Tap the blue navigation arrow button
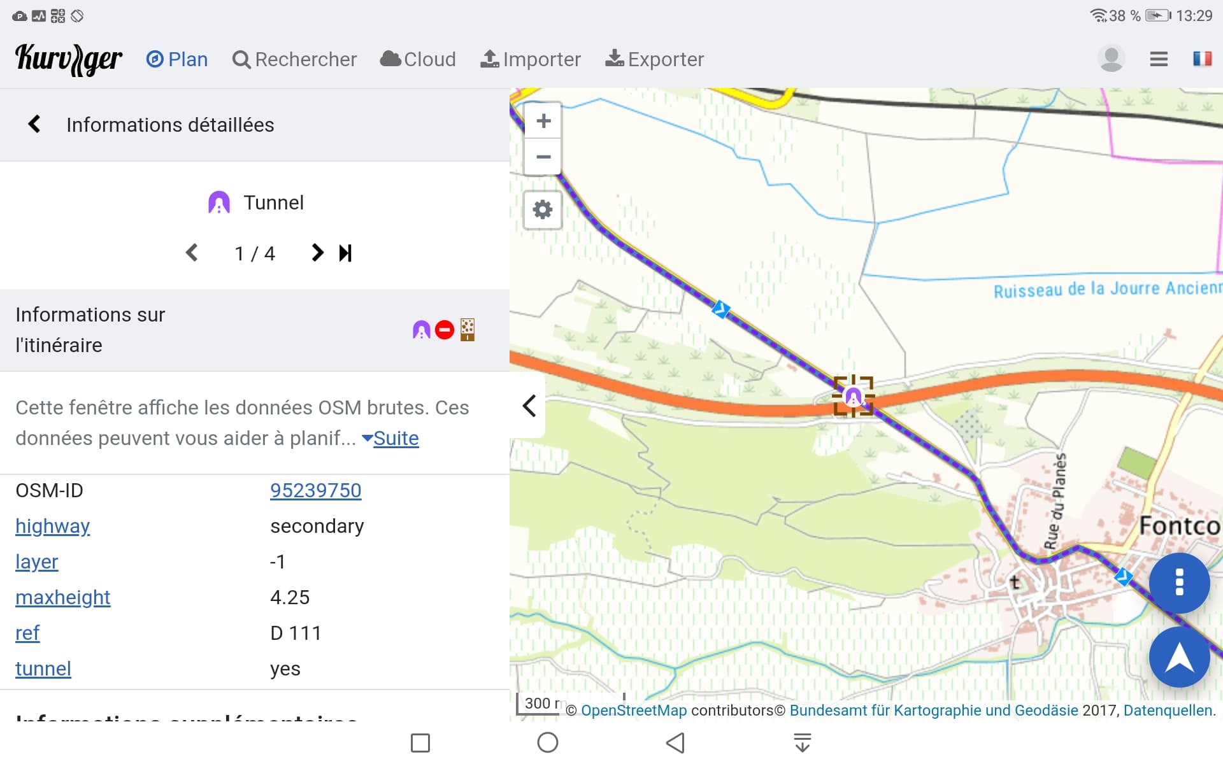 1179,657
